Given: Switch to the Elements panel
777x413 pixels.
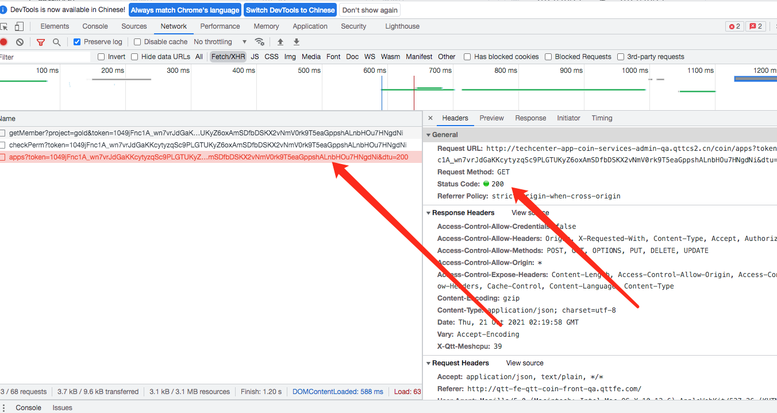Looking at the screenshot, I should coord(55,26).
